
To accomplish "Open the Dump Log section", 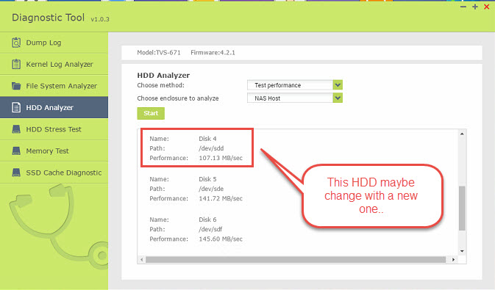I will (x=54, y=43).
